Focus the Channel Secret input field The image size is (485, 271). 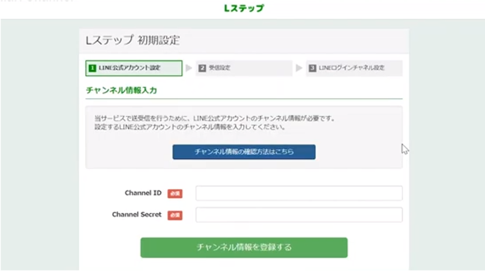click(x=299, y=215)
